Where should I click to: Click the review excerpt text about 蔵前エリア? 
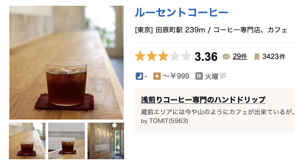point(218,112)
